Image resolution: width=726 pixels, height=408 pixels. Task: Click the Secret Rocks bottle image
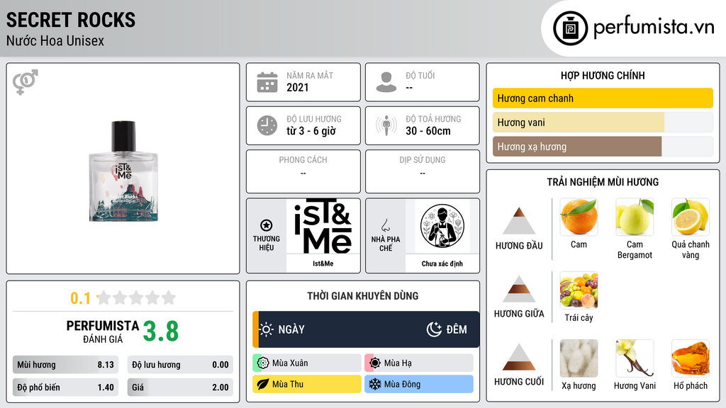(x=123, y=171)
